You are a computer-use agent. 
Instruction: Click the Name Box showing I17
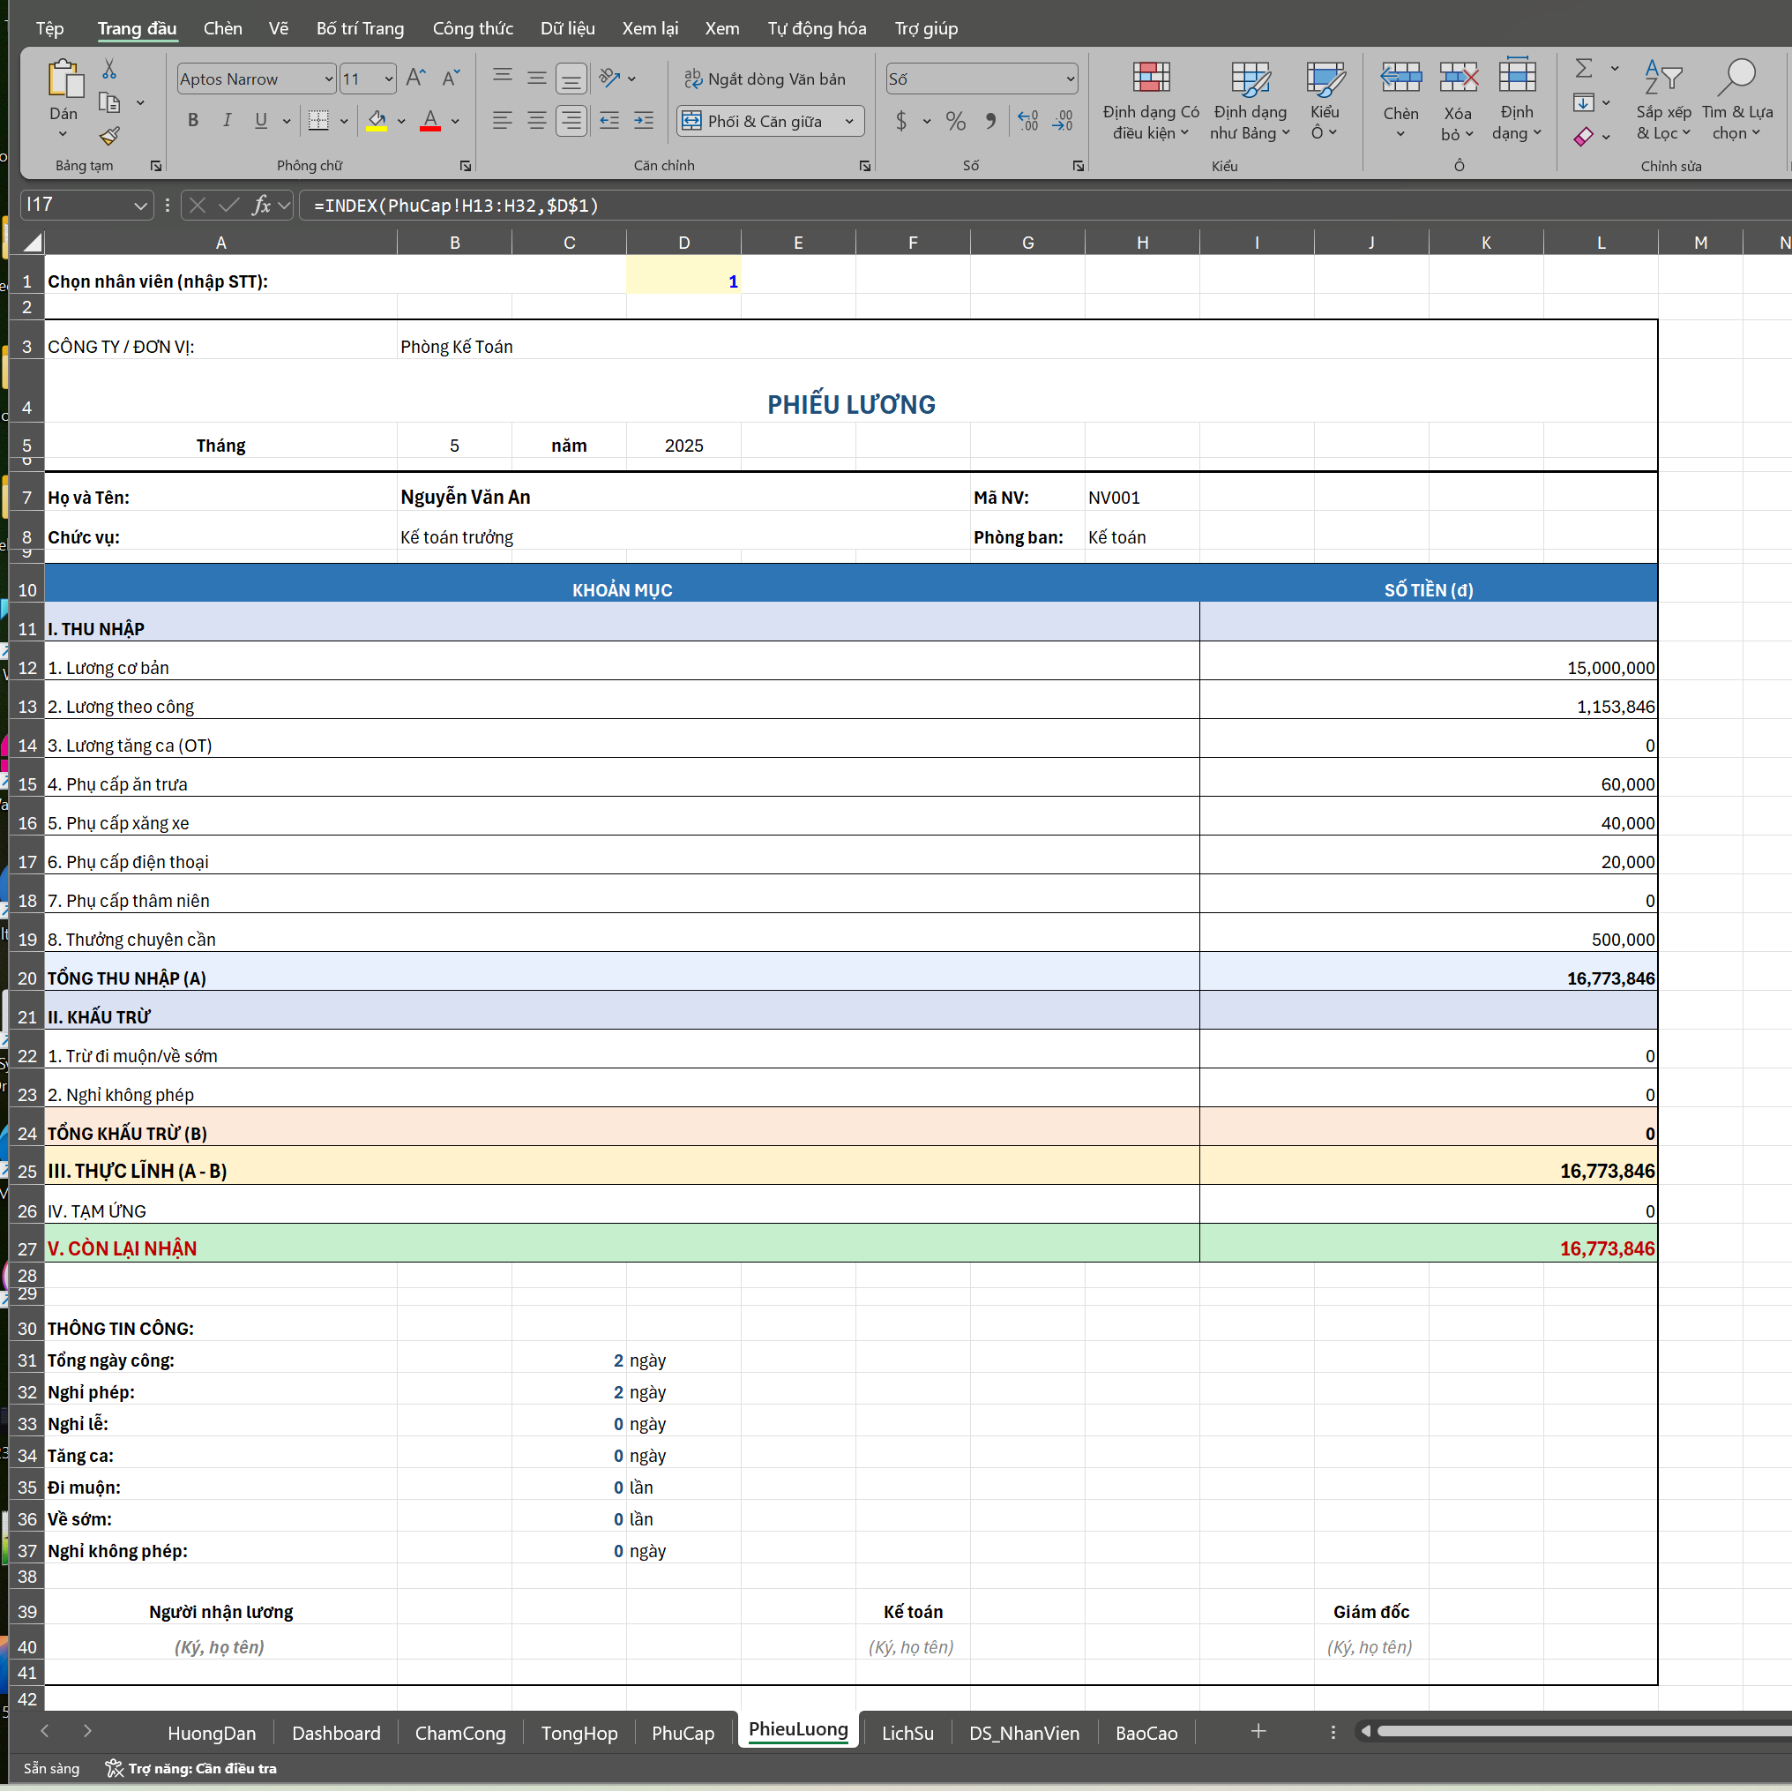[x=76, y=205]
